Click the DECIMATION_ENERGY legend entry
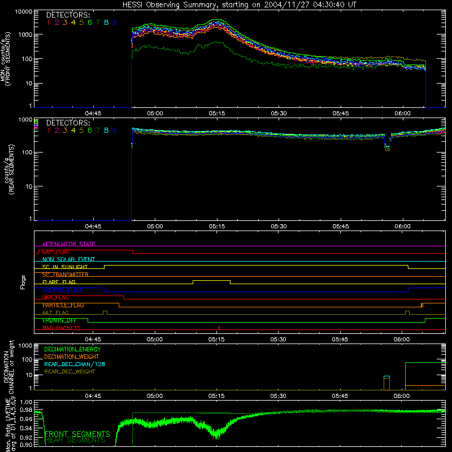452x452 pixels. tap(72, 349)
